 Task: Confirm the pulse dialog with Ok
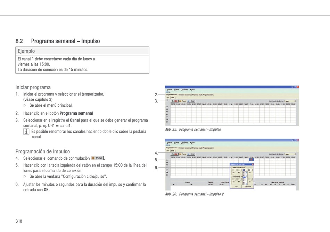tap(237, 187)
